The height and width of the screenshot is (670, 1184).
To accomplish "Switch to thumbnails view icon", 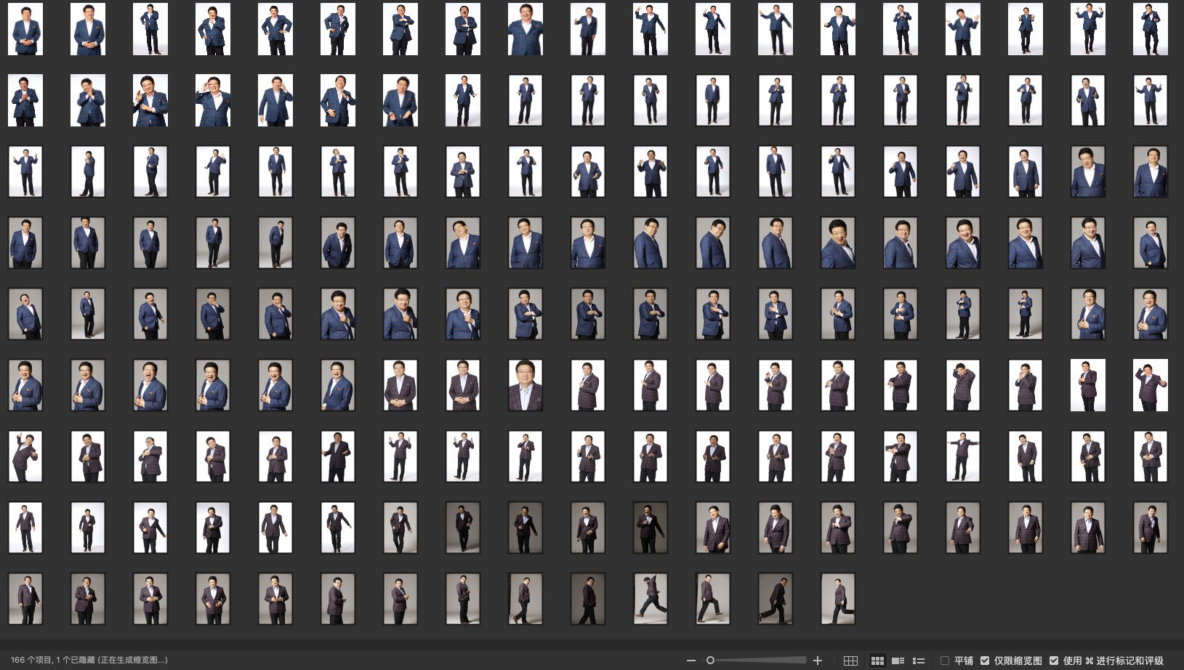I will (x=877, y=661).
